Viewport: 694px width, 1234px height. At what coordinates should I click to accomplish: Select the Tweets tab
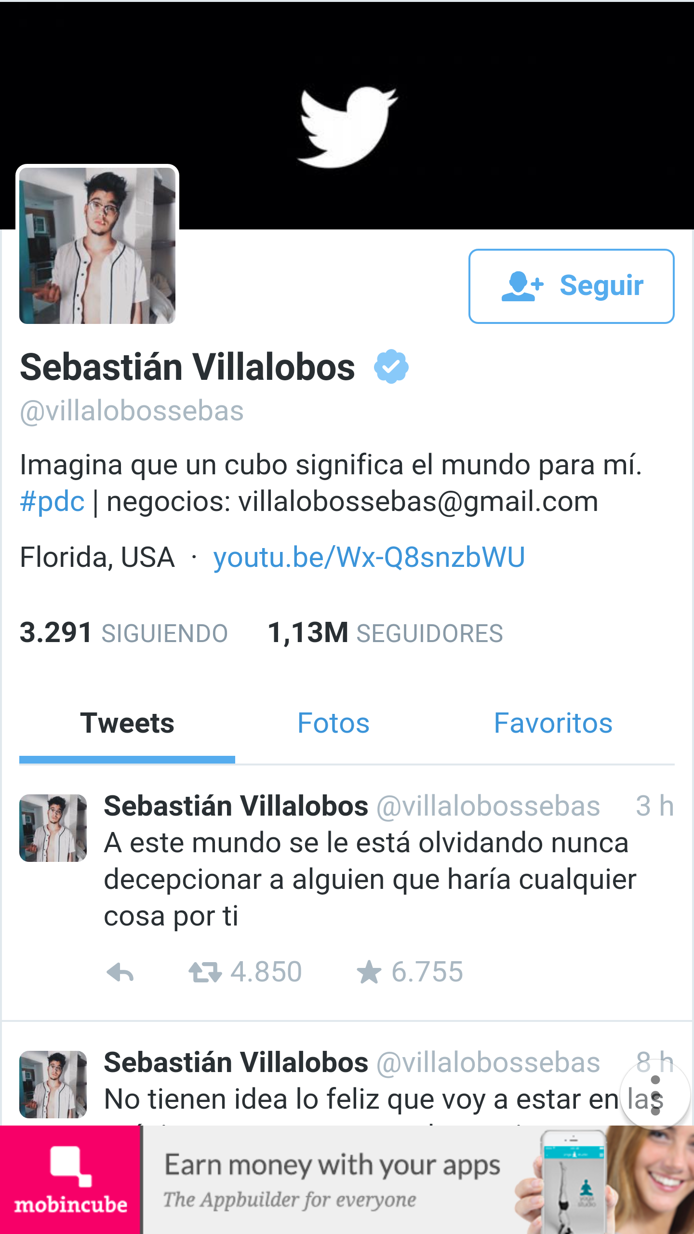pyautogui.click(x=127, y=723)
